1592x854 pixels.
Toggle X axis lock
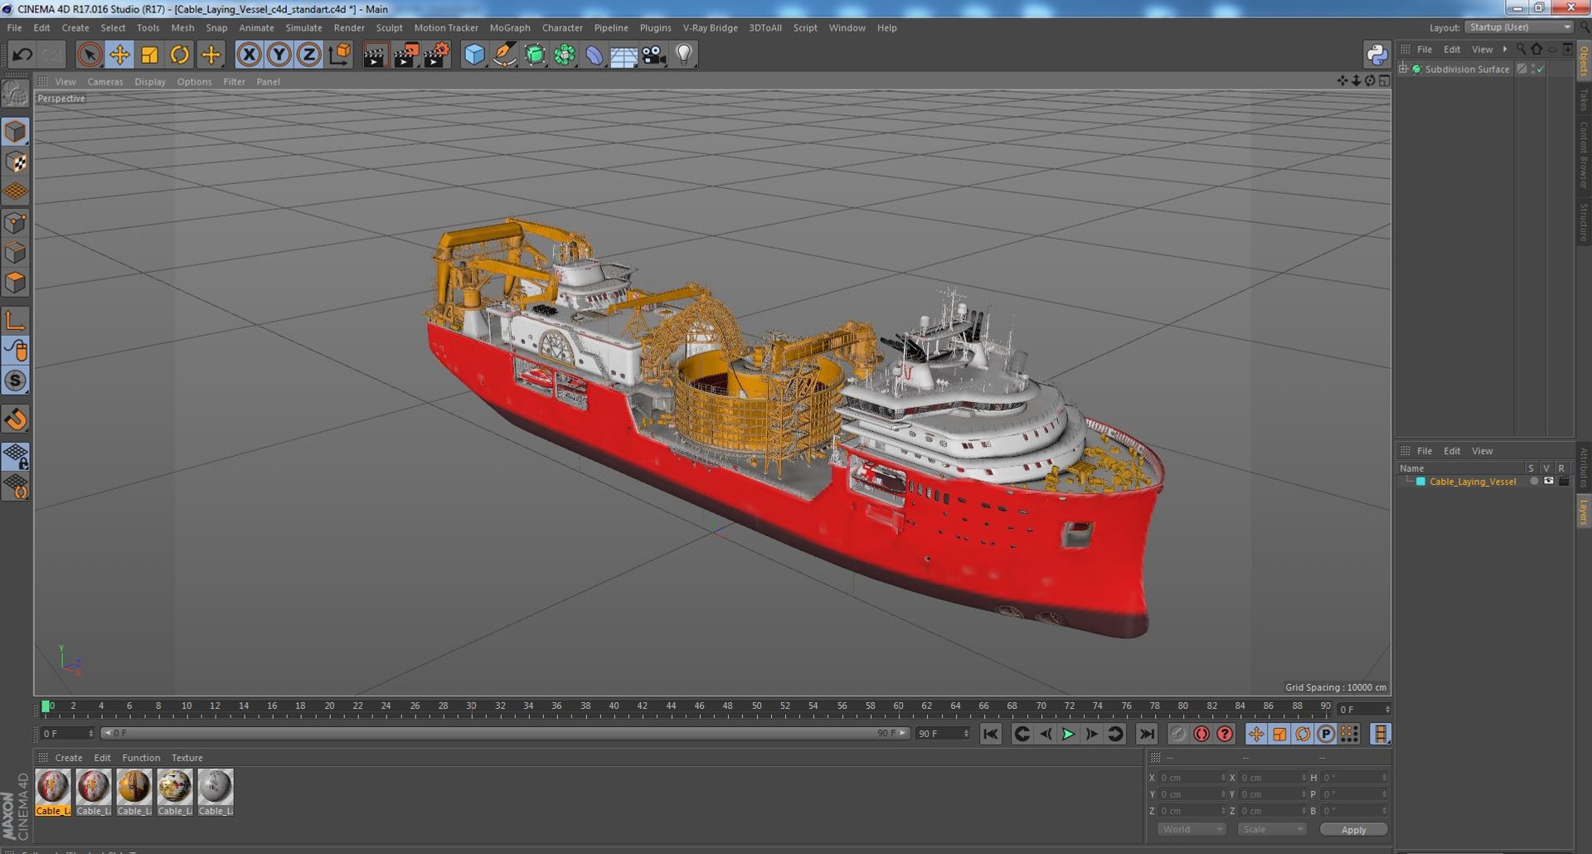click(x=249, y=55)
